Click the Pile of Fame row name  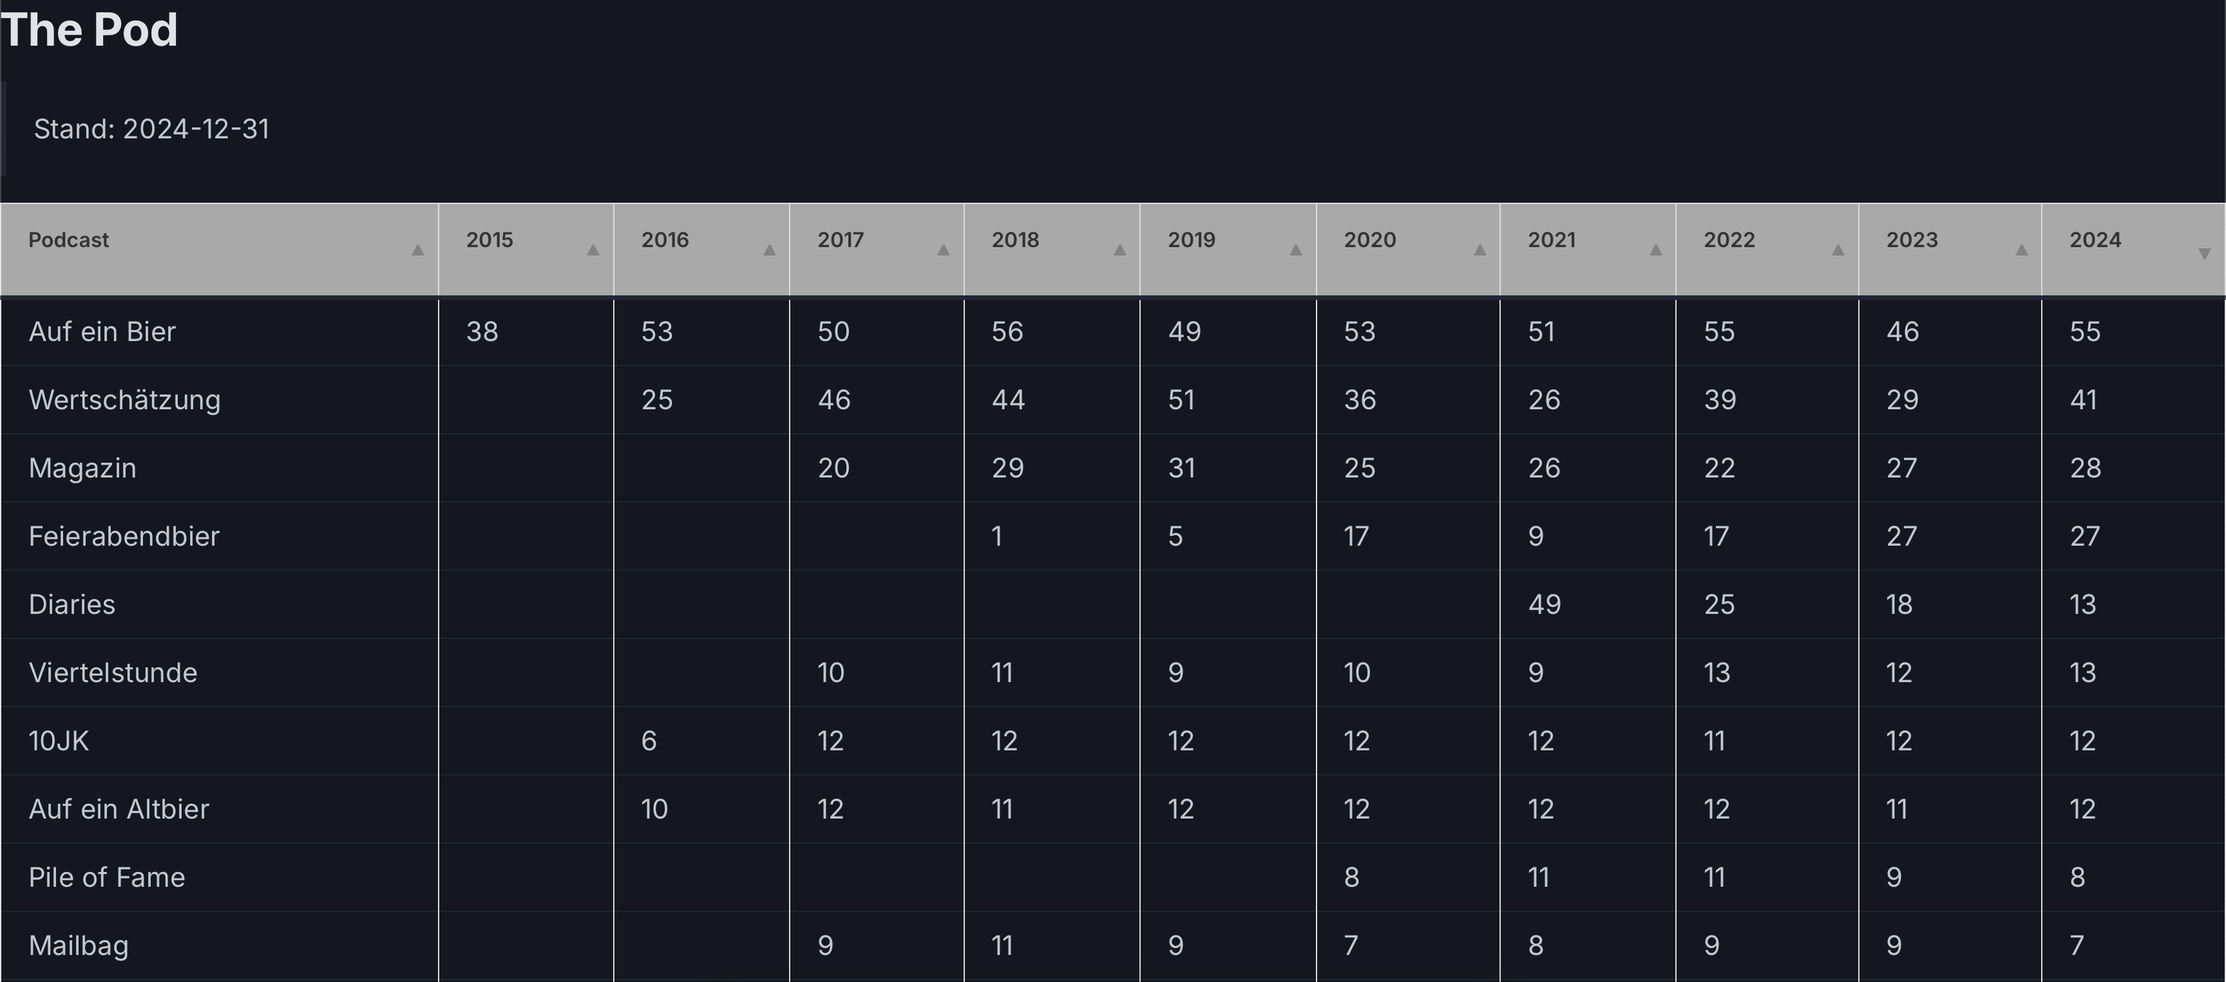point(106,878)
